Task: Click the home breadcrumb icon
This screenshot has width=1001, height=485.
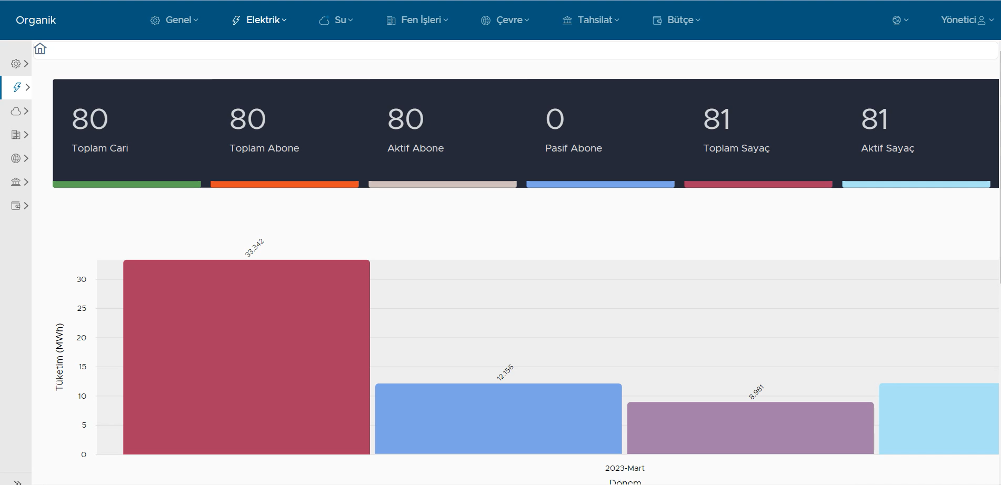Action: (40, 49)
